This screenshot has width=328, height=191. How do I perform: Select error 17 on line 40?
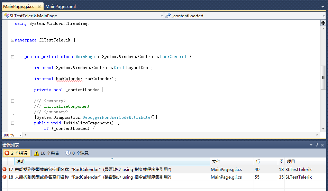pyautogui.click(x=164, y=170)
